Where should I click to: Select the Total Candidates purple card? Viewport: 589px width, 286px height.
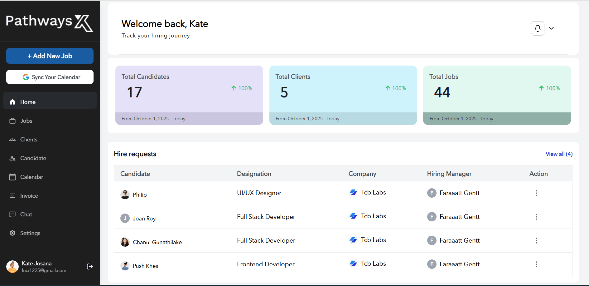(189, 95)
